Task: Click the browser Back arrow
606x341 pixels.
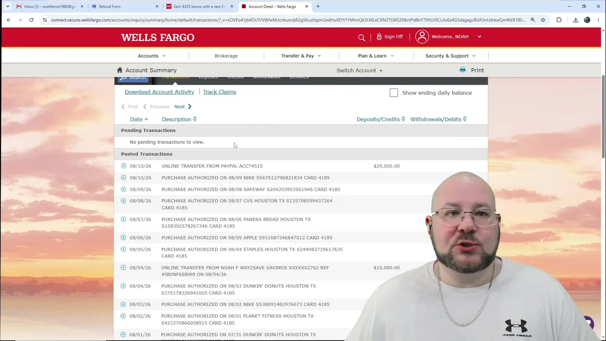Action: pos(9,20)
